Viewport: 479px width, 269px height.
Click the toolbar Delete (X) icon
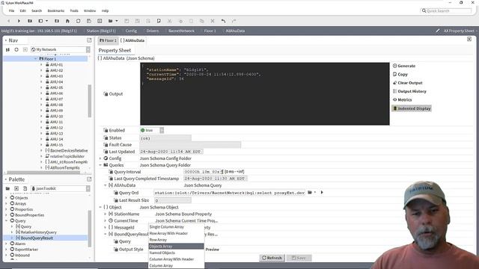213,21
